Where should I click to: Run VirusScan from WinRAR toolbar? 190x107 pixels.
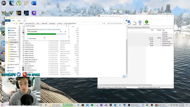click(x=147, y=23)
